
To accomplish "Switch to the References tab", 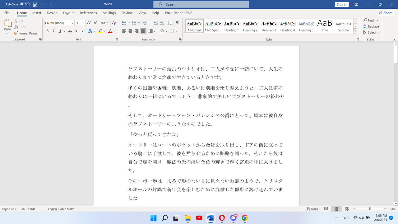I will coord(88,13).
